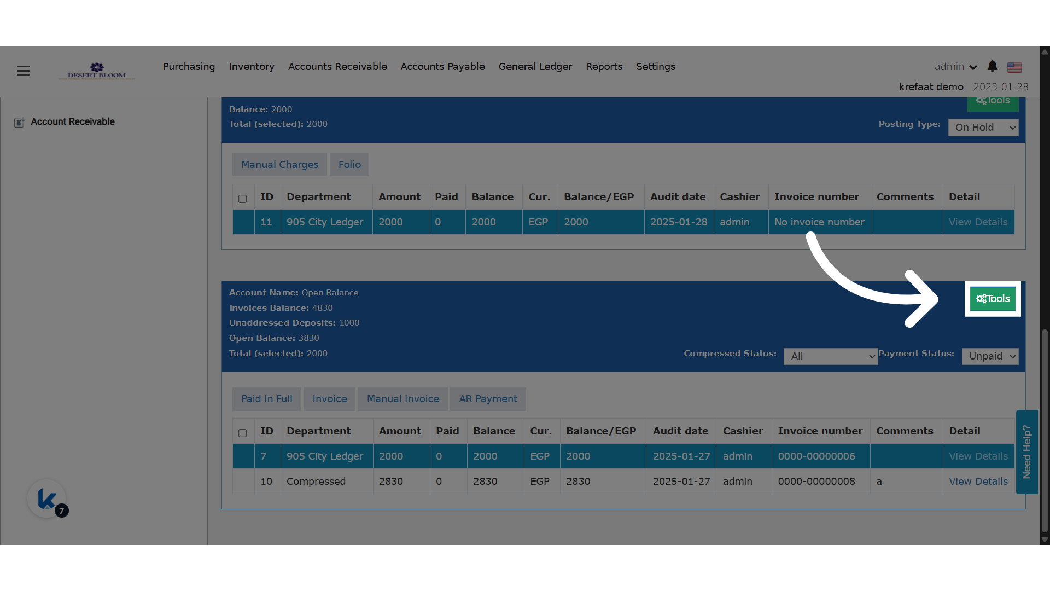
Task: Click the Account Name Open Balance label
Action: [x=294, y=293]
